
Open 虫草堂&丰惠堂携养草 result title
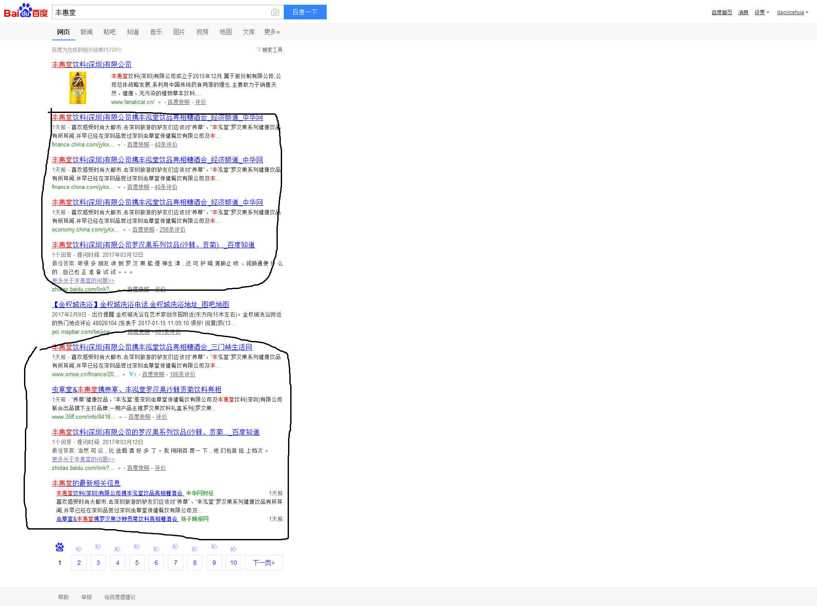pyautogui.click(x=137, y=390)
